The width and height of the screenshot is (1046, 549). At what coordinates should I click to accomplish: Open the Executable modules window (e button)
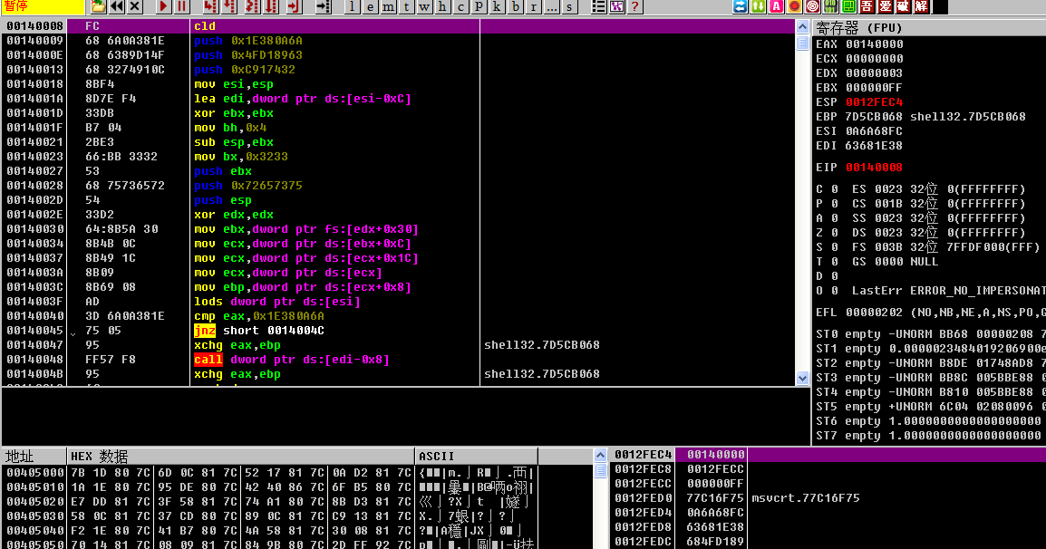370,6
